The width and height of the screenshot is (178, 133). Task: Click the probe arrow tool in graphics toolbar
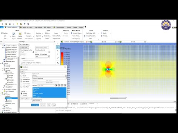(58, 58)
